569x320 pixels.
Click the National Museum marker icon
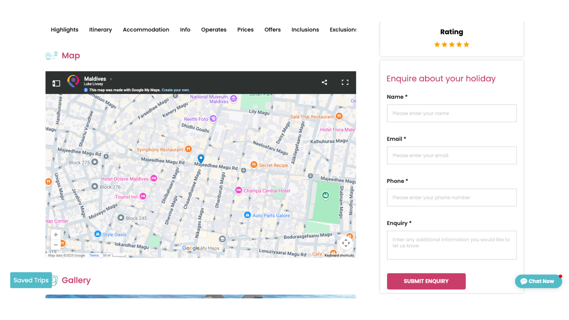point(234,99)
